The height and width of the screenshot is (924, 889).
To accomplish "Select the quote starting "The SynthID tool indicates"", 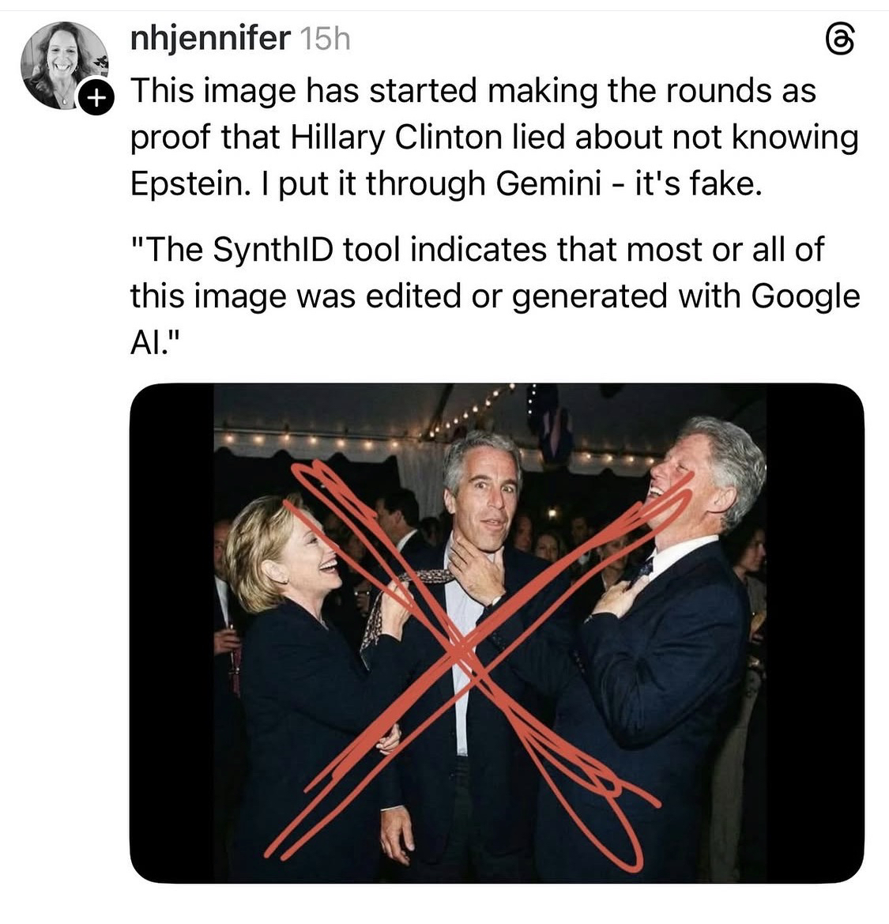I will click(494, 296).
